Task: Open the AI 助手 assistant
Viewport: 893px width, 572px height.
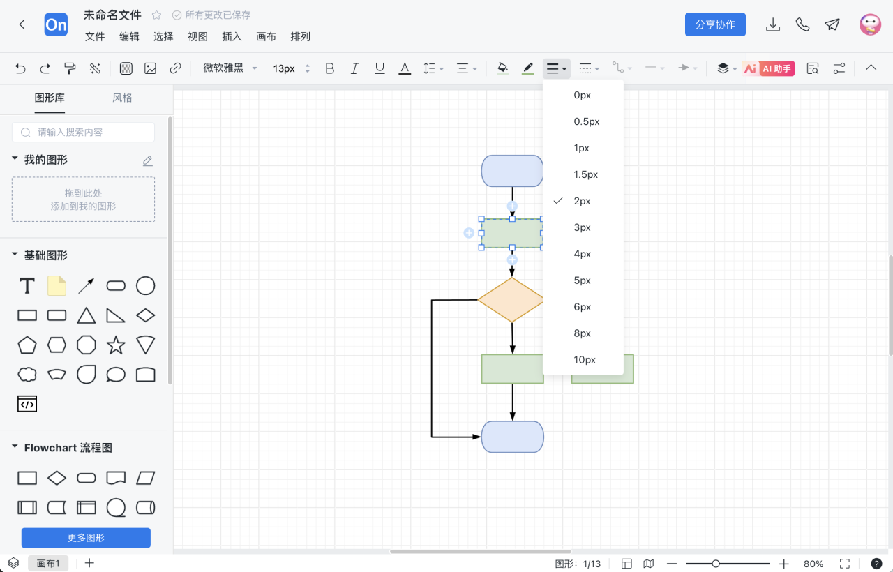Action: [x=768, y=68]
